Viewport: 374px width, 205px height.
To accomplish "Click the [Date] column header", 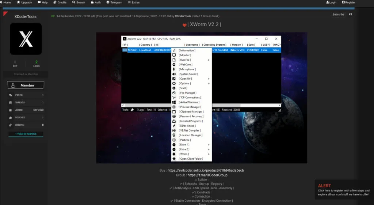I will (251, 45).
